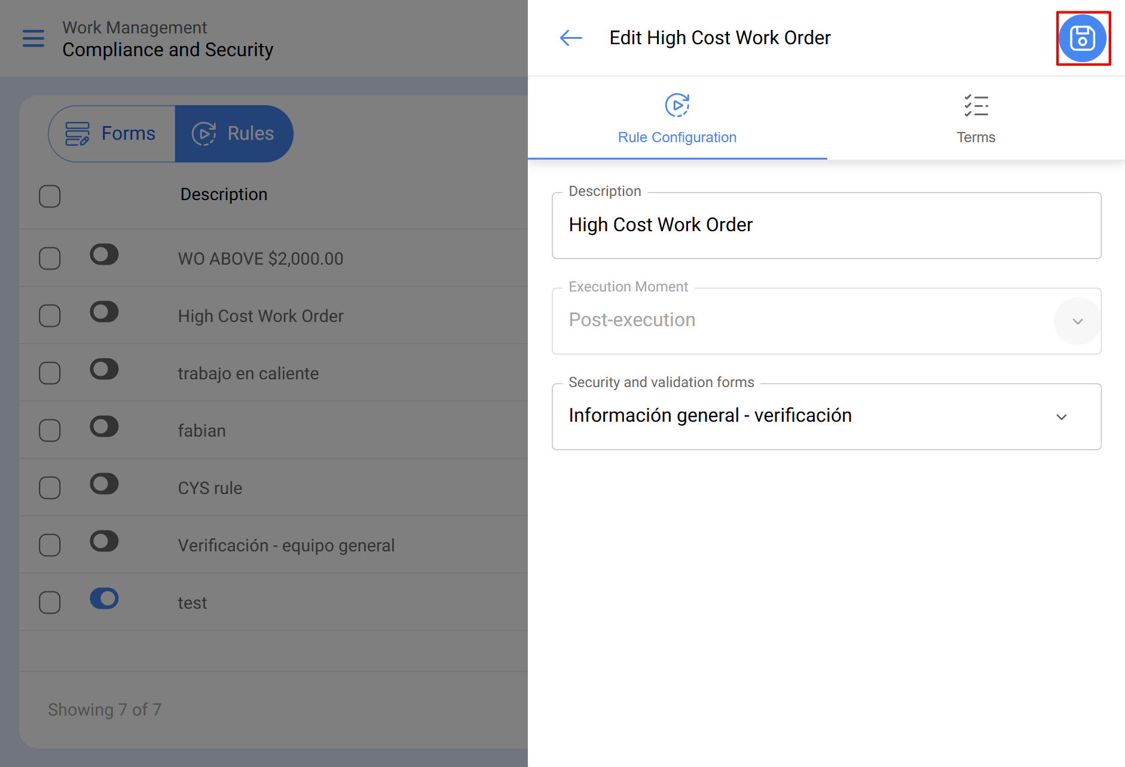
Task: Click the Rules circular play icon
Action: pyautogui.click(x=204, y=133)
